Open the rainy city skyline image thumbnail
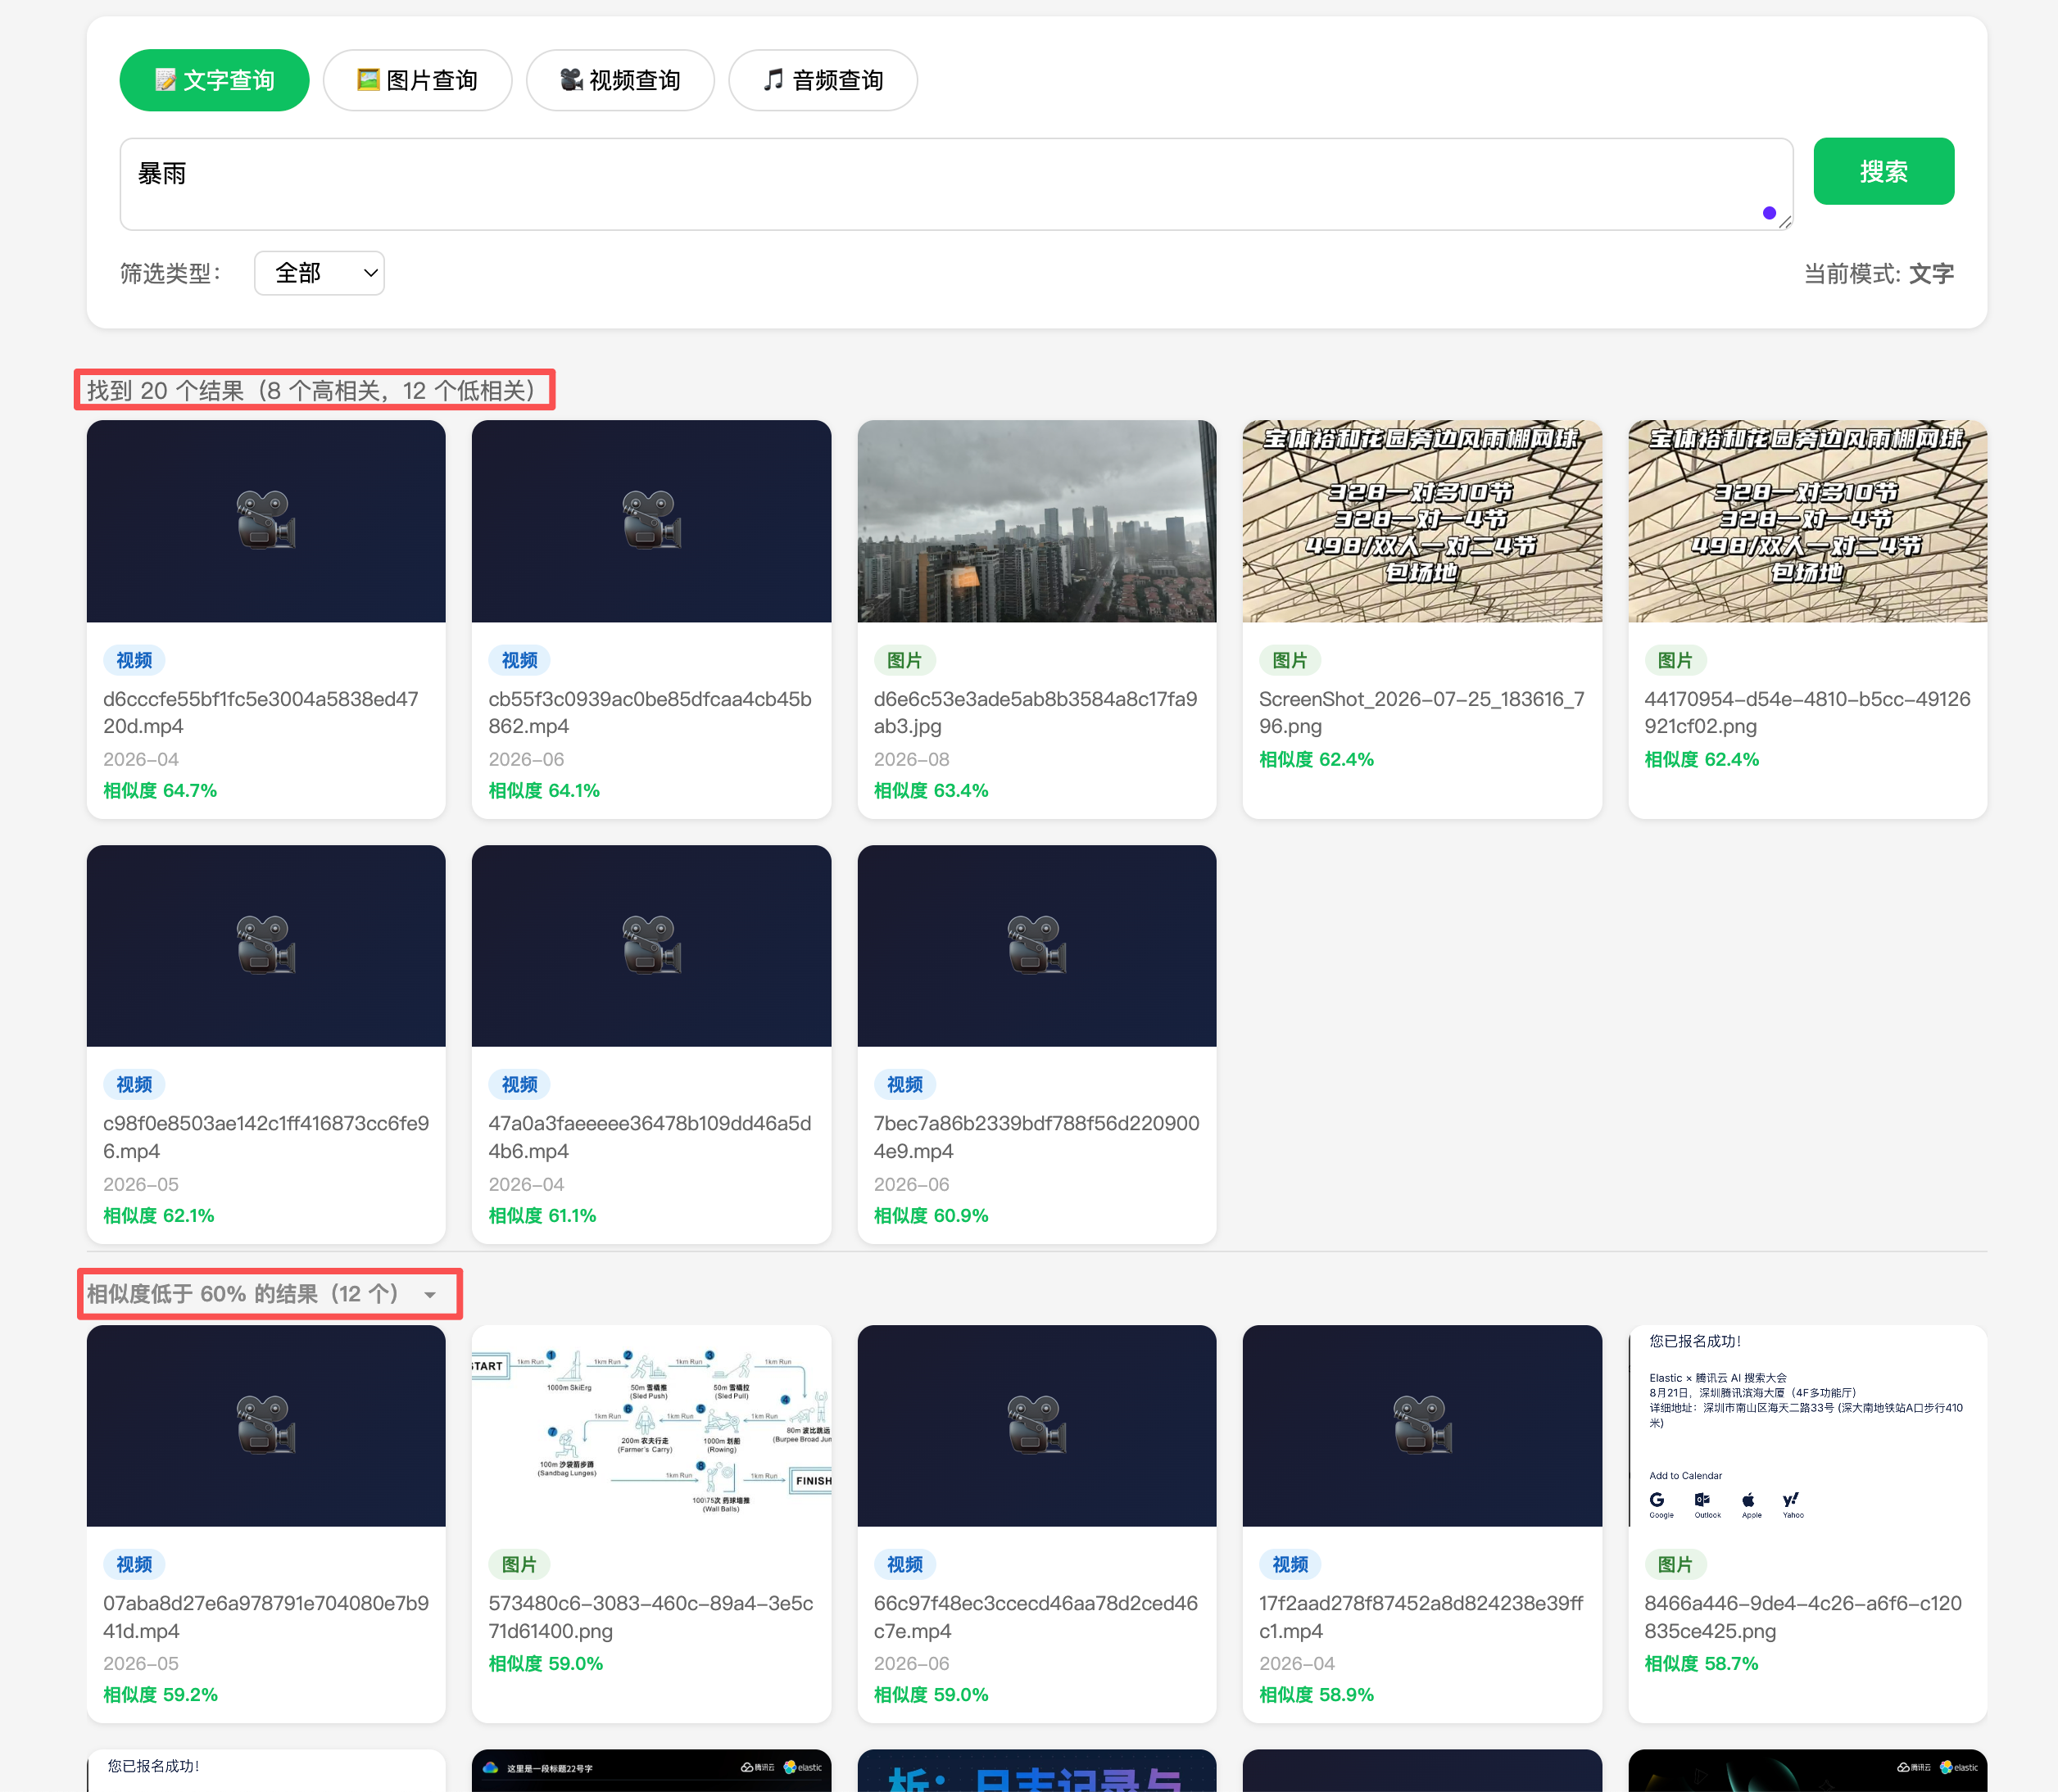 point(1036,521)
